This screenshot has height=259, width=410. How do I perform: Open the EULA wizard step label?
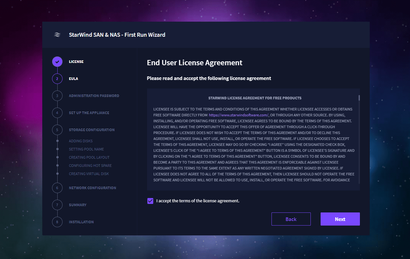click(73, 79)
